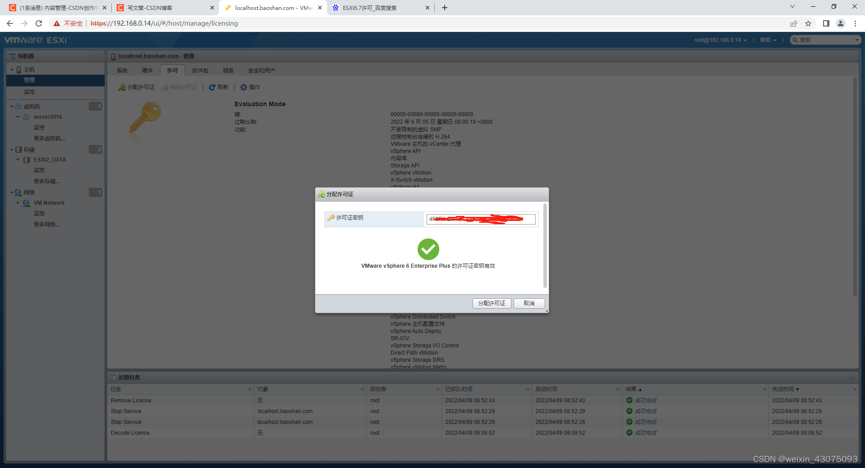Select Manage (管理) under Host

pyautogui.click(x=55, y=80)
